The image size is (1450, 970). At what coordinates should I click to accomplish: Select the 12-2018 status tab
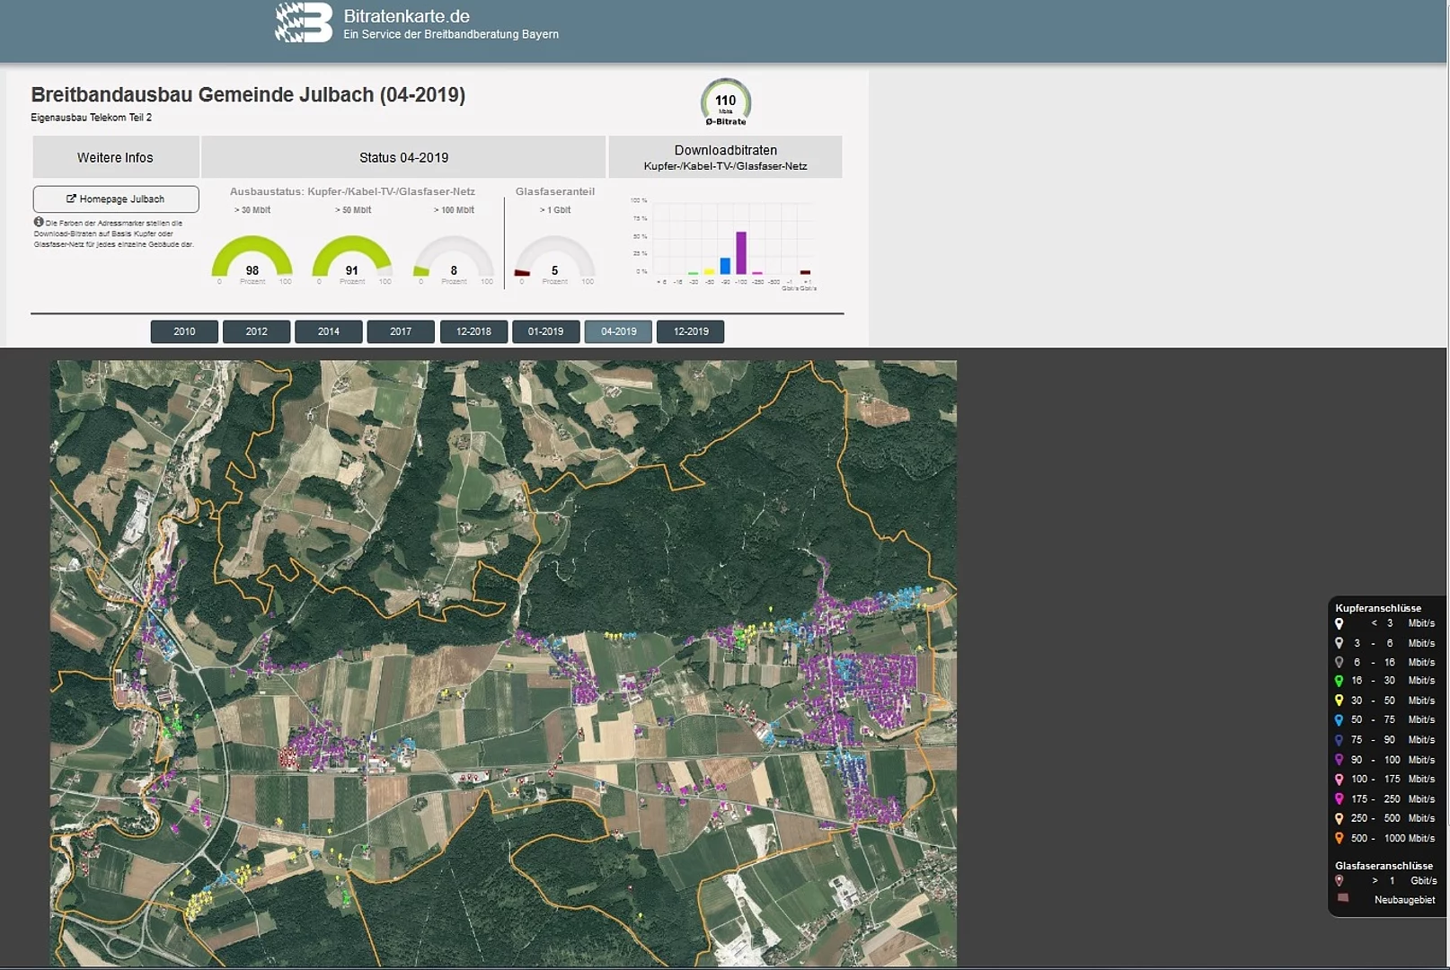[x=473, y=331]
